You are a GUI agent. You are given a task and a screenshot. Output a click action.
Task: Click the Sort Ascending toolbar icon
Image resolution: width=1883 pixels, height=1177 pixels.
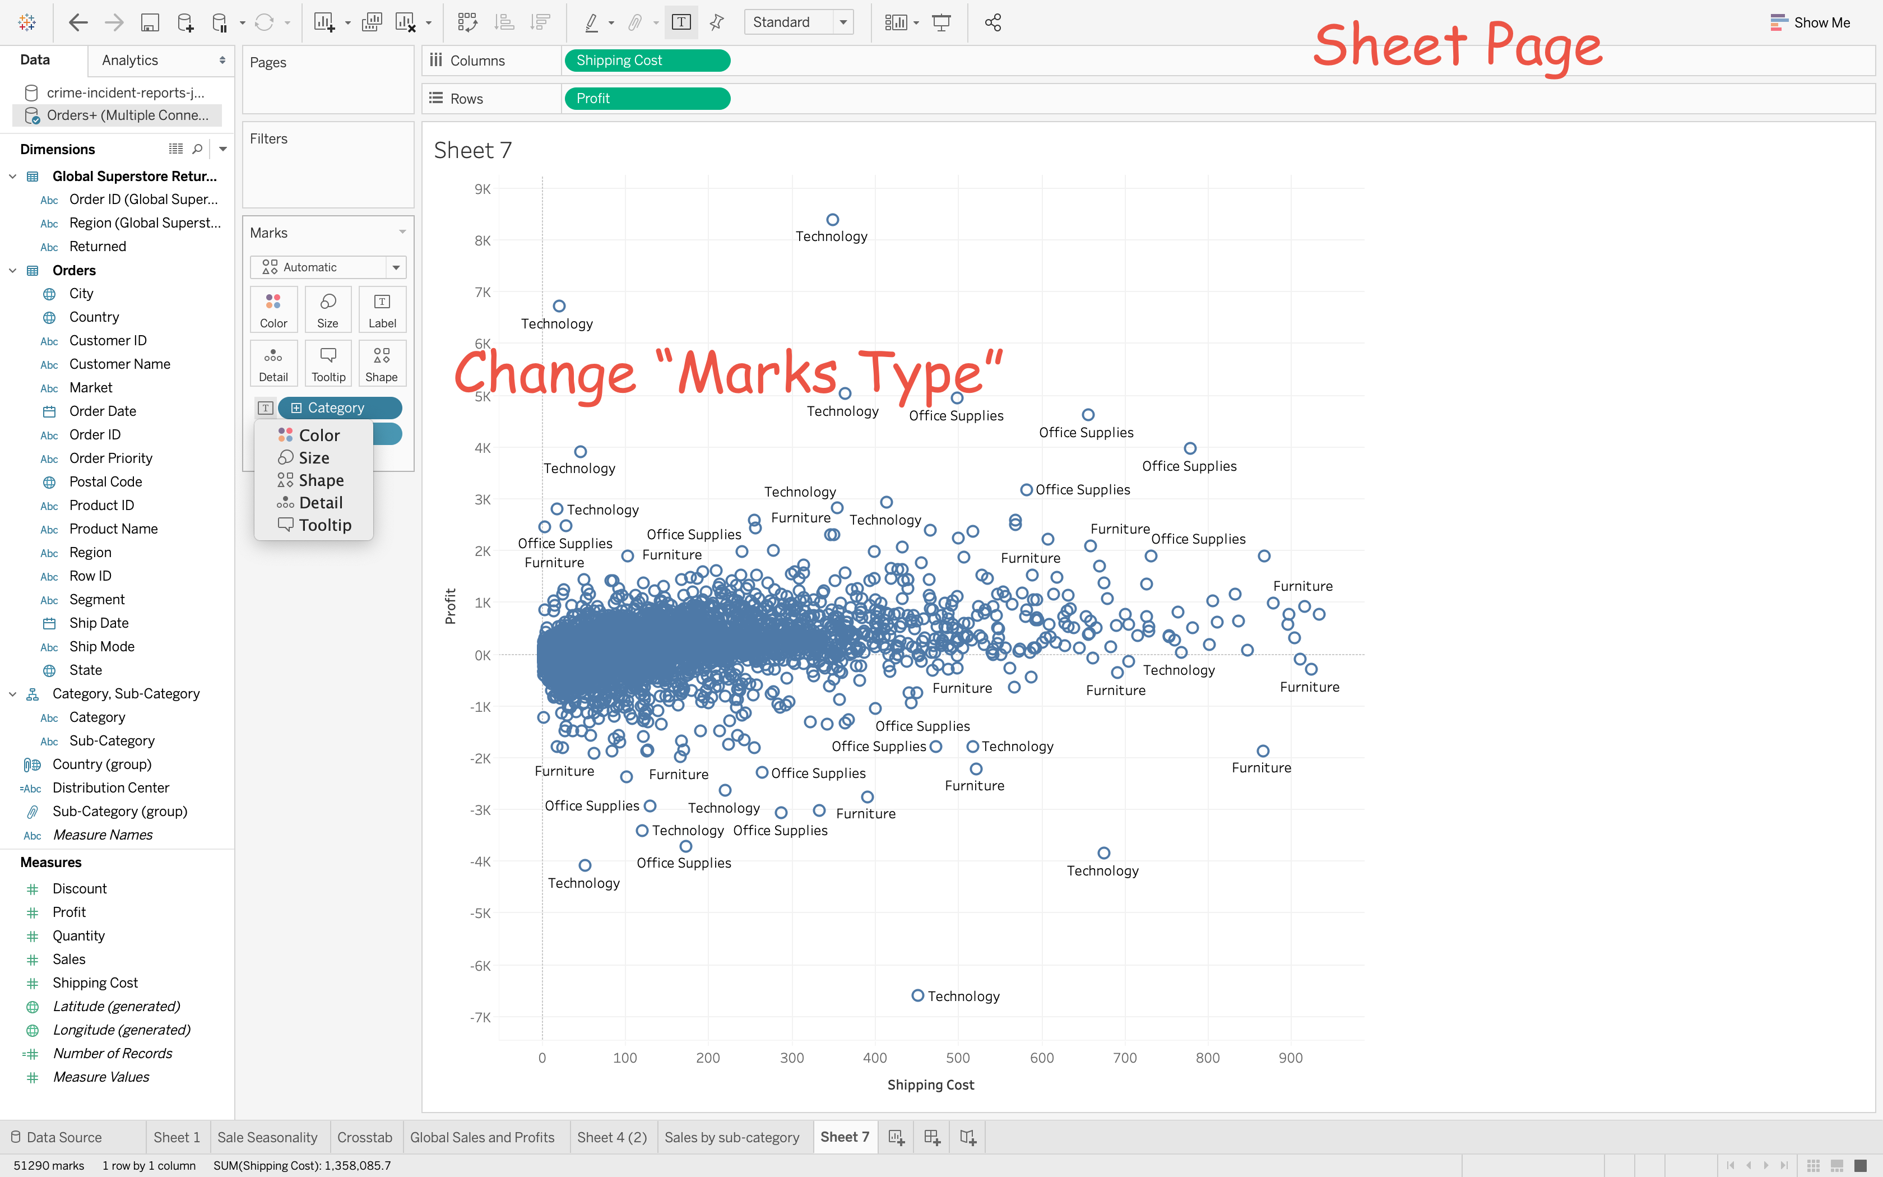click(x=504, y=22)
